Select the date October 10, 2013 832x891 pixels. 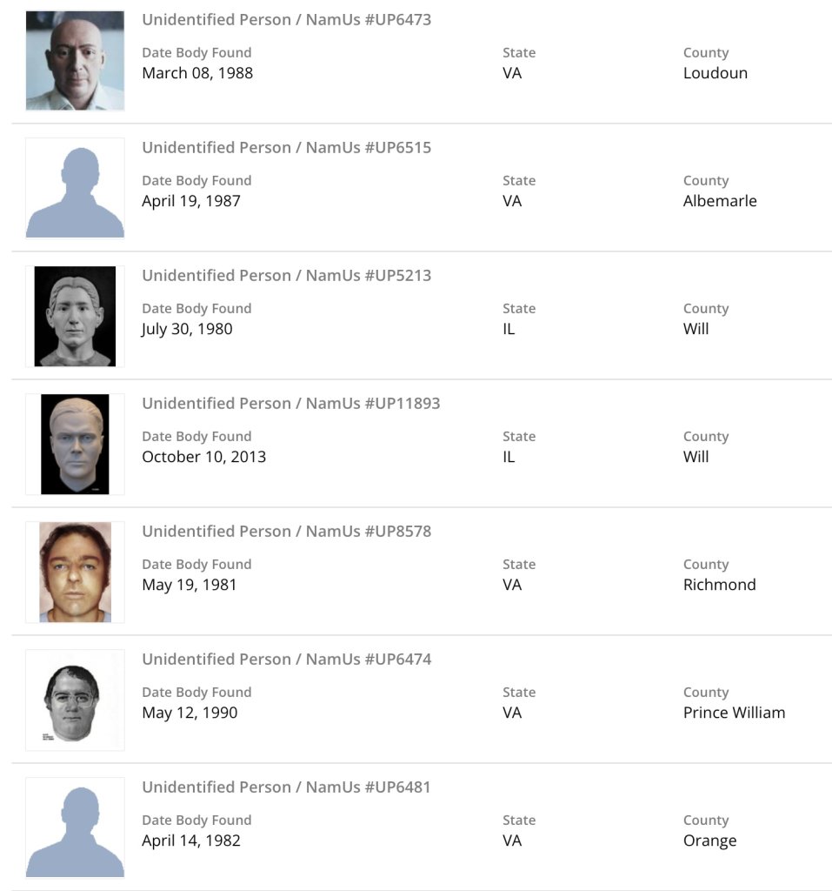(x=203, y=457)
